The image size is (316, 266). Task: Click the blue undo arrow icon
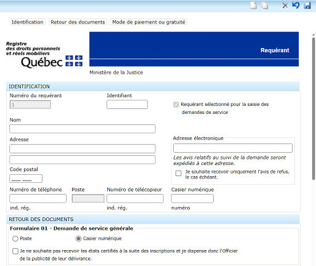(x=296, y=6)
